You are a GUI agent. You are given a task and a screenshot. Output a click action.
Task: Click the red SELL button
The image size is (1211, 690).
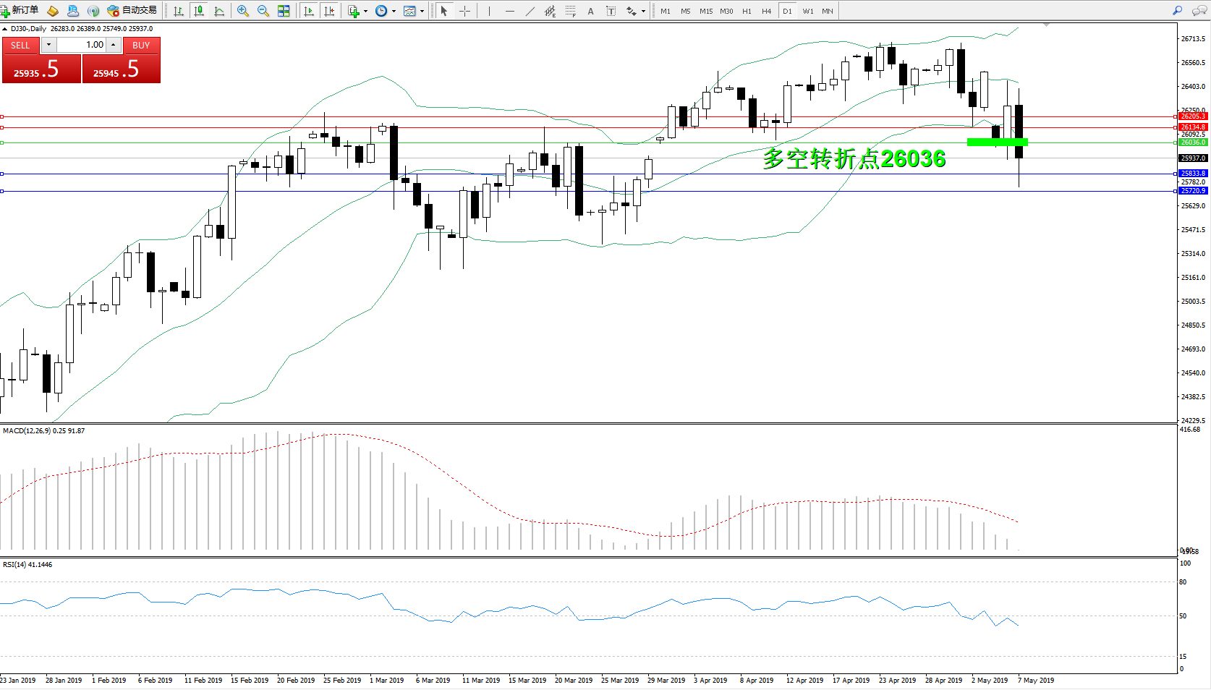tap(20, 45)
